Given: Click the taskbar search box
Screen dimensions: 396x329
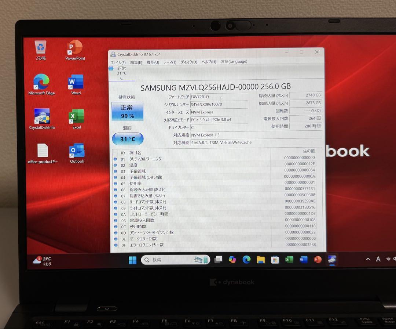Looking at the screenshot, I should 175,260.
